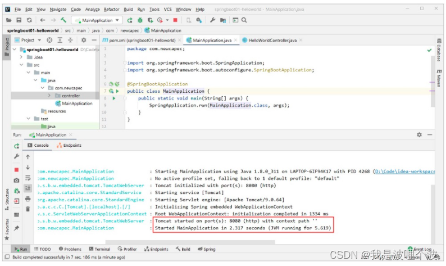Switch to the HelloWorldController.java tab
446x266 pixels.
(272, 40)
